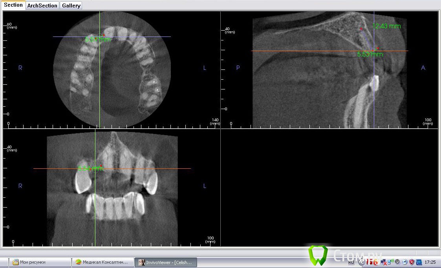Click the blue square tray icon beside the time

(419, 262)
